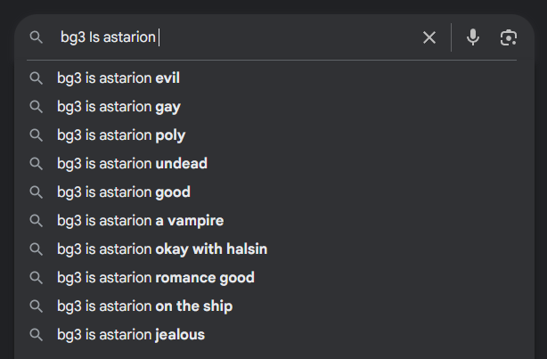
Task: Choose 'bg3 is astarion a vampire' suggestion
Action: tap(140, 221)
